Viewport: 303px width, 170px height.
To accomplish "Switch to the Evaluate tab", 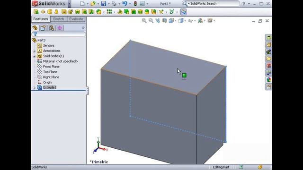I will [76, 19].
